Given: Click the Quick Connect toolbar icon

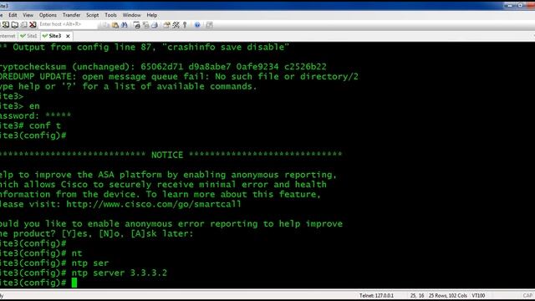Looking at the screenshot, I should [6, 24].
